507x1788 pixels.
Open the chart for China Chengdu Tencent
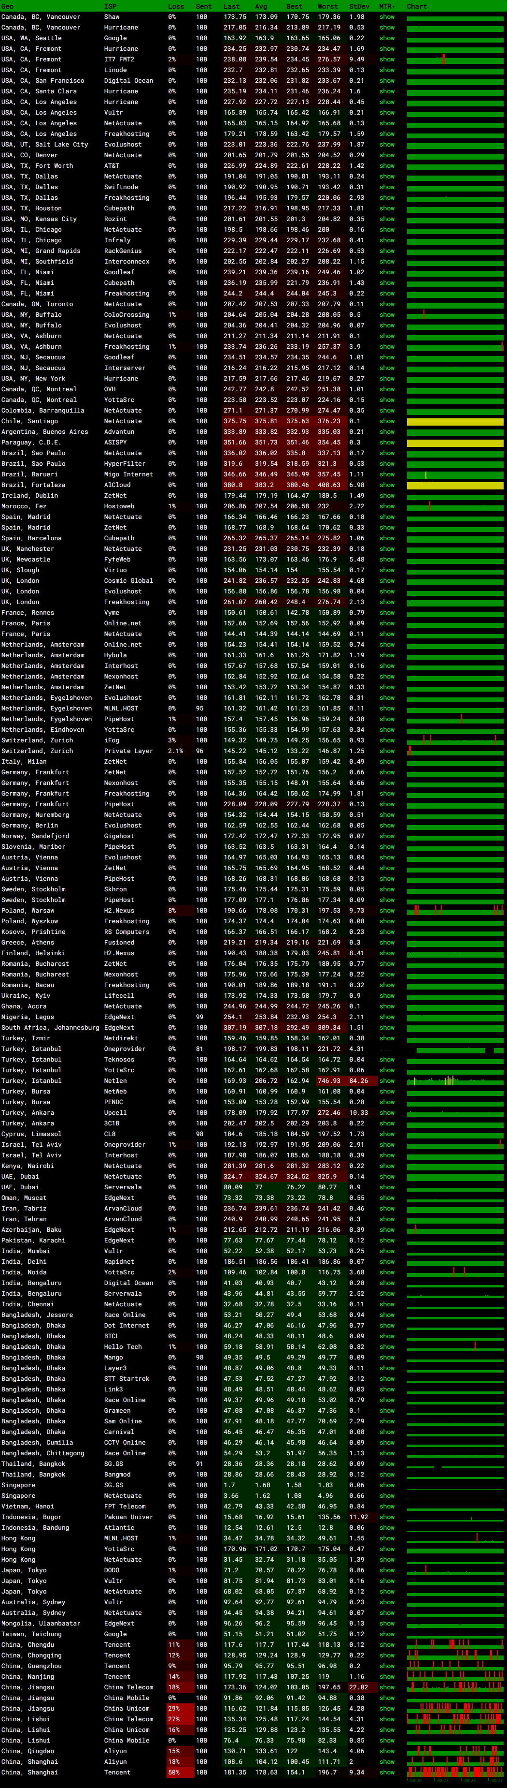pos(455,1645)
